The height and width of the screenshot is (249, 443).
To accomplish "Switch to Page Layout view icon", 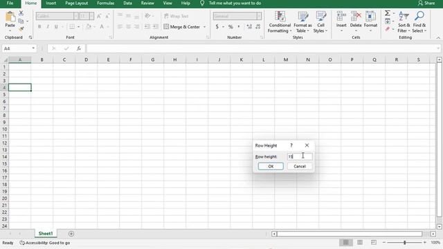I will pos(360,243).
